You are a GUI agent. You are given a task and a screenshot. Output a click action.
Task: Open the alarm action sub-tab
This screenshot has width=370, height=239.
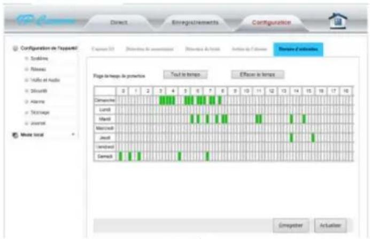coord(249,49)
